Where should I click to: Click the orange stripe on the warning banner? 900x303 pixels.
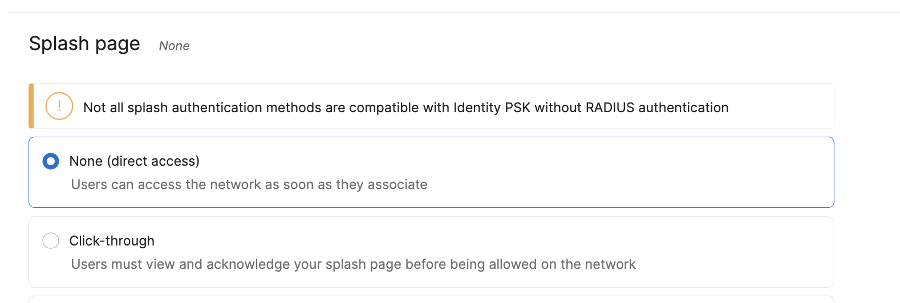pos(31,107)
